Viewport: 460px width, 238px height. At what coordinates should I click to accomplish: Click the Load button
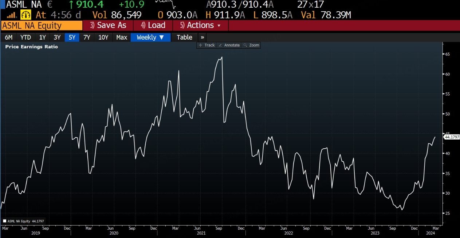click(153, 25)
